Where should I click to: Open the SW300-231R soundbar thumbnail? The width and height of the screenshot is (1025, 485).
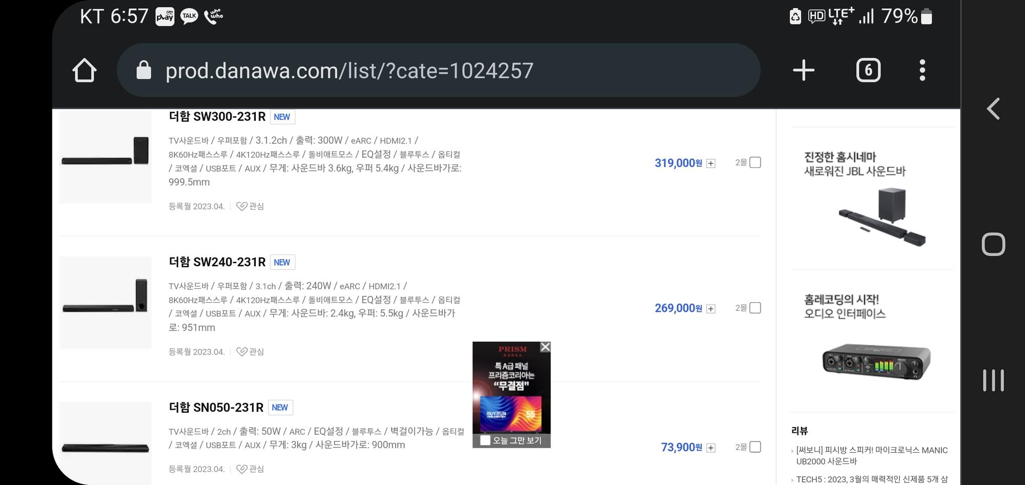point(106,157)
